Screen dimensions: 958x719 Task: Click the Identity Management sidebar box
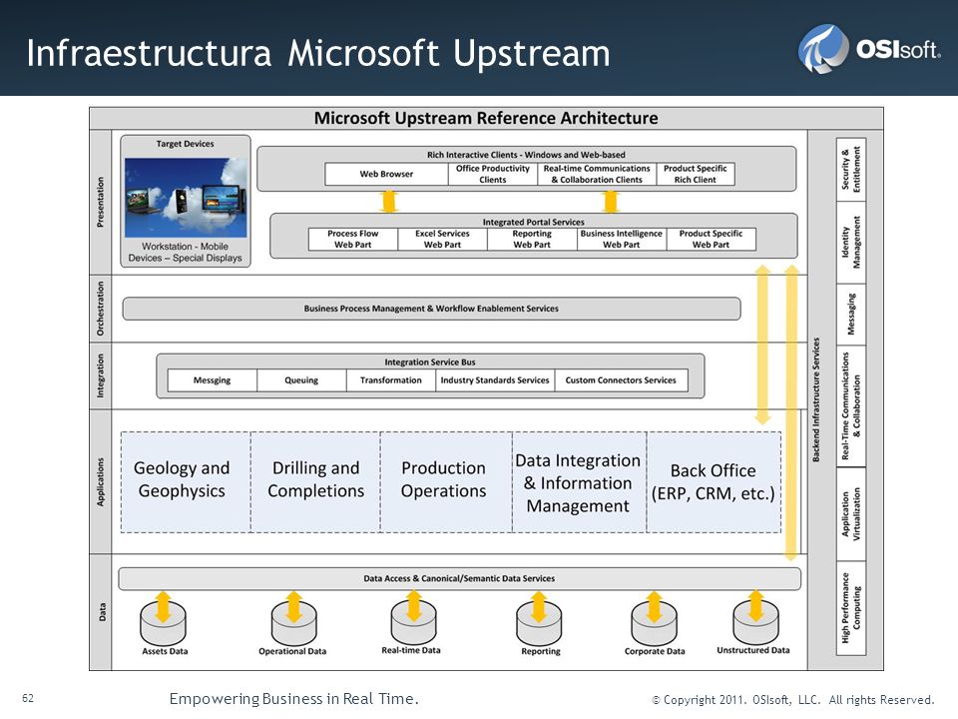click(850, 243)
